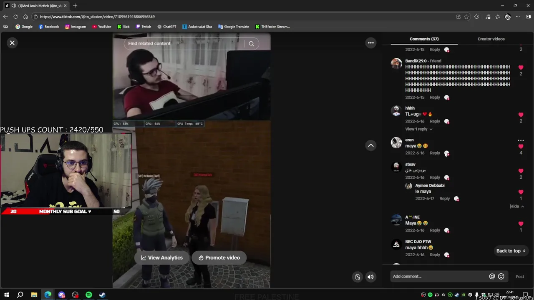Open File Explorer from the taskbar
Screen dimensions: 534x300
click(x=34, y=295)
